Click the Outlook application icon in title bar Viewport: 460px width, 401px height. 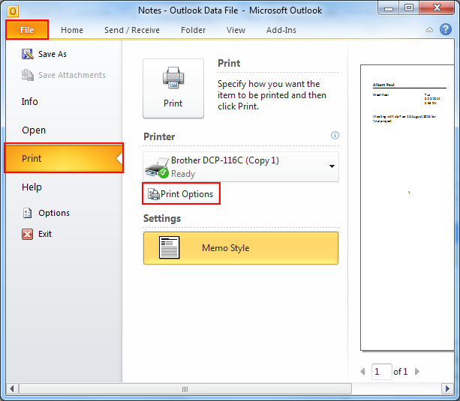point(13,10)
